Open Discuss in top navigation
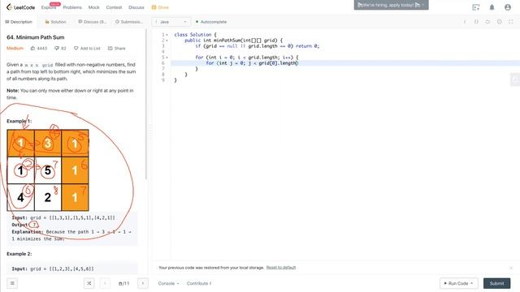Viewport: 520px width, 292px height. coord(136,7)
